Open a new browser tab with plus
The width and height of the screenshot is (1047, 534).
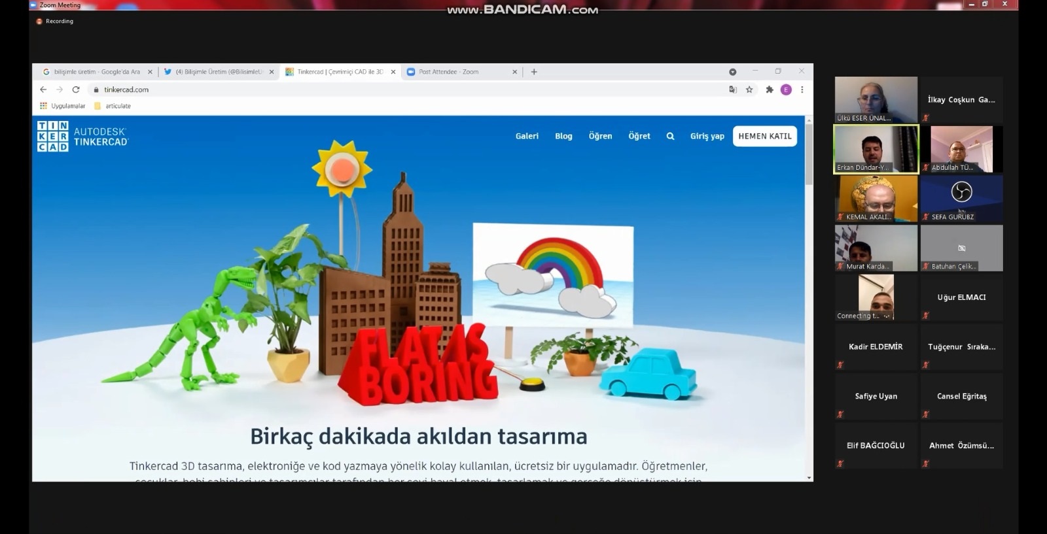(534, 72)
